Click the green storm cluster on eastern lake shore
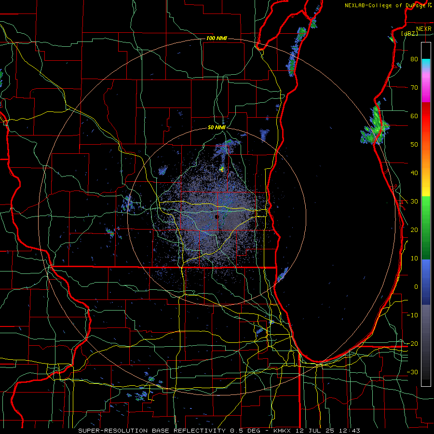The image size is (434, 434). 375,124
